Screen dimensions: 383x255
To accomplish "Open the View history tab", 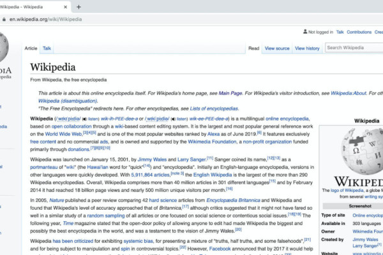I will click(308, 48).
